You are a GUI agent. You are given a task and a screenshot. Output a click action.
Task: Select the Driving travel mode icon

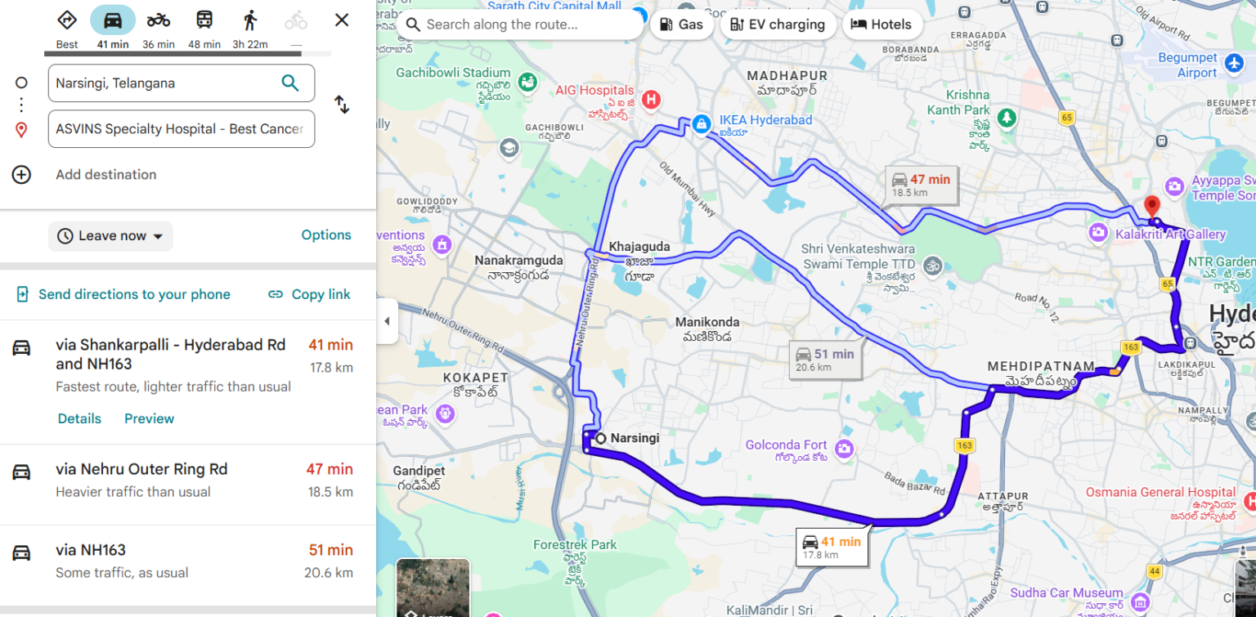tap(113, 20)
